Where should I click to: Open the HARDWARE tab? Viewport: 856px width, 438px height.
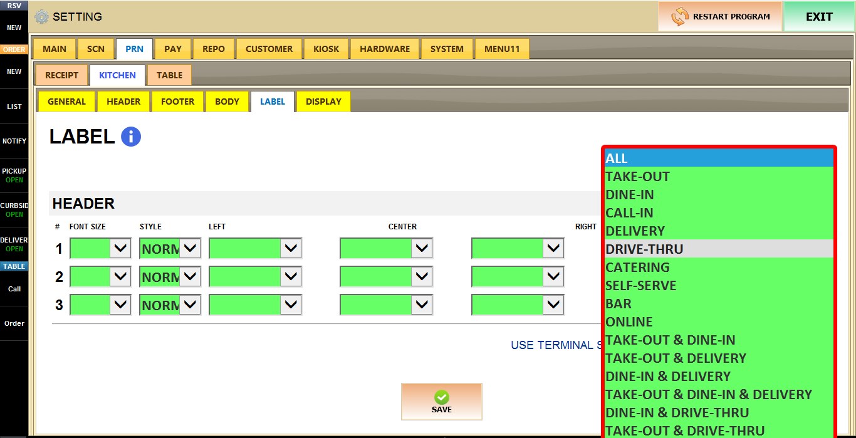point(385,49)
